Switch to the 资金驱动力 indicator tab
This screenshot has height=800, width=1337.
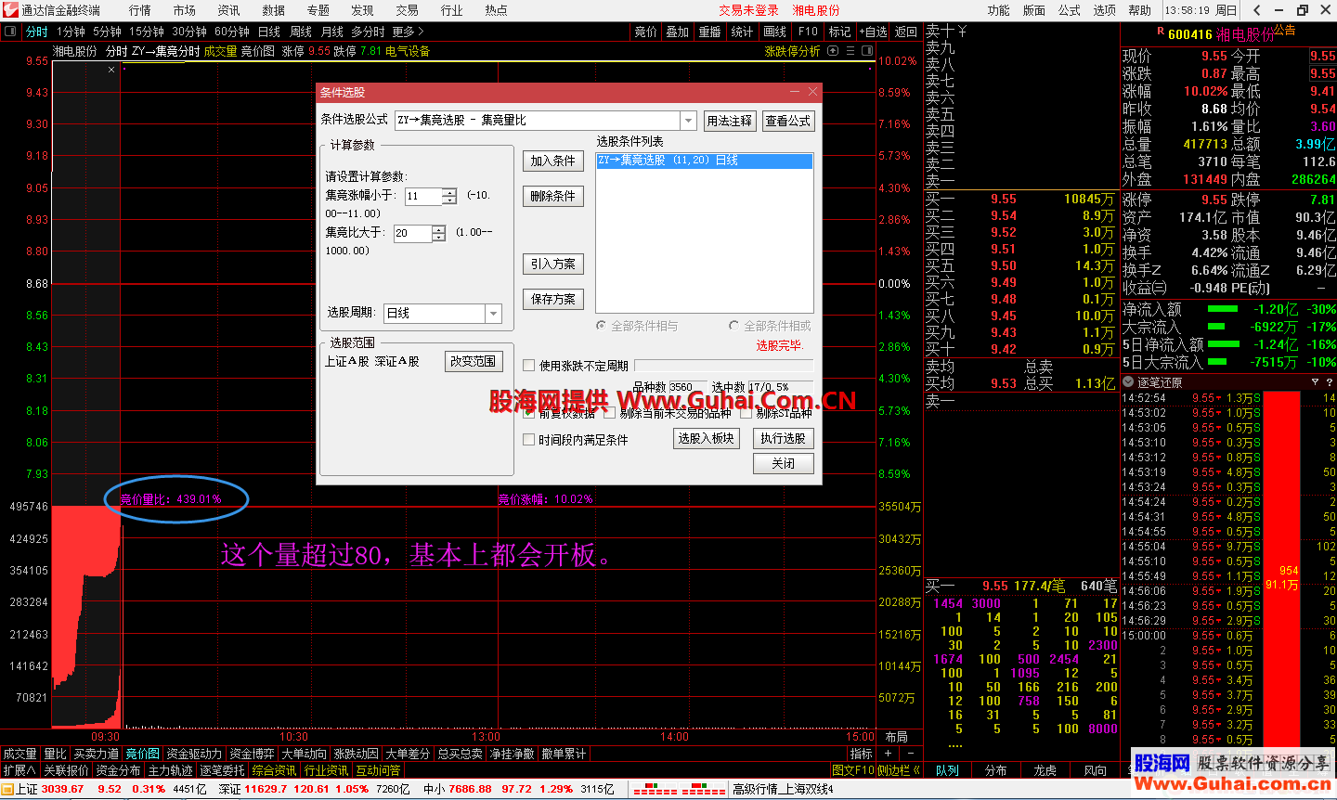pyautogui.click(x=194, y=754)
